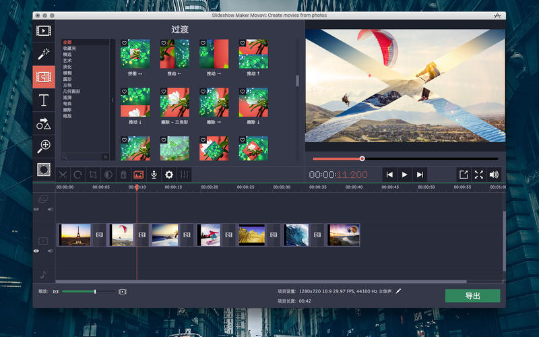Favorite the 推动 → transition heart

click(x=203, y=43)
